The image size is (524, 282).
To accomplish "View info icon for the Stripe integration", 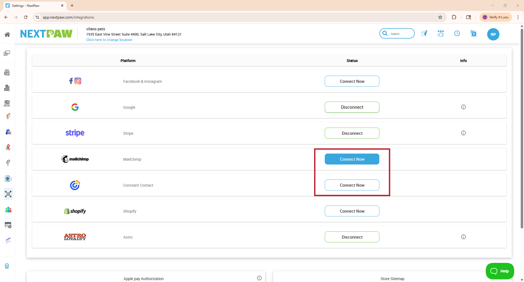I will [463, 133].
